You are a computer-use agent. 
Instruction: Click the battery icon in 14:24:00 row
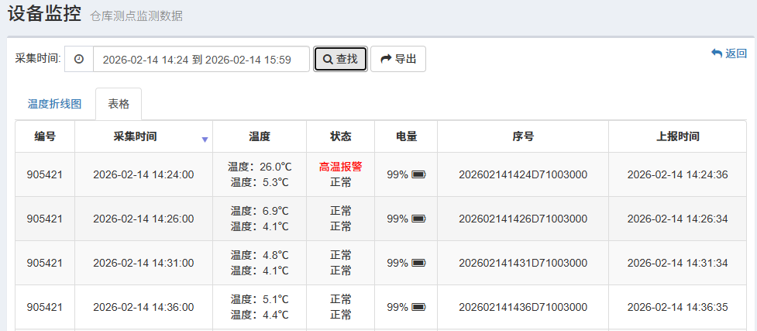[418, 175]
